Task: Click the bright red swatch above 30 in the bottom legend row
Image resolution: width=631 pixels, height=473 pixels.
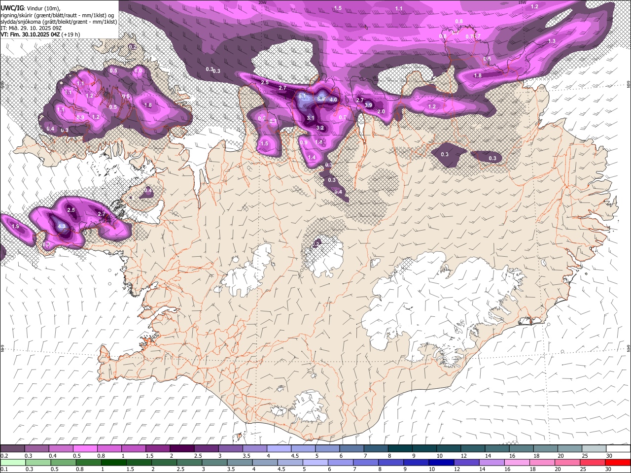Action: [x=618, y=462]
